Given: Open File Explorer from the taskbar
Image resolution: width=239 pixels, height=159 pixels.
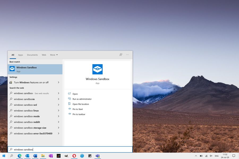Looking at the screenshot, I should click(x=43, y=156).
